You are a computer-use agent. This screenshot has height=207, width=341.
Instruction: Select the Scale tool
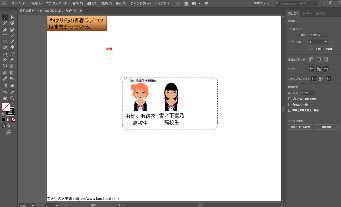pyautogui.click(x=12, y=54)
